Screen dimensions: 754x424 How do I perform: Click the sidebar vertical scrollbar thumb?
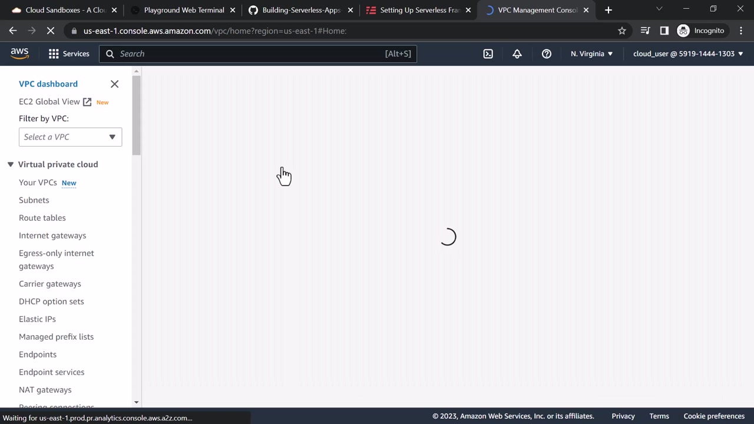point(137,115)
